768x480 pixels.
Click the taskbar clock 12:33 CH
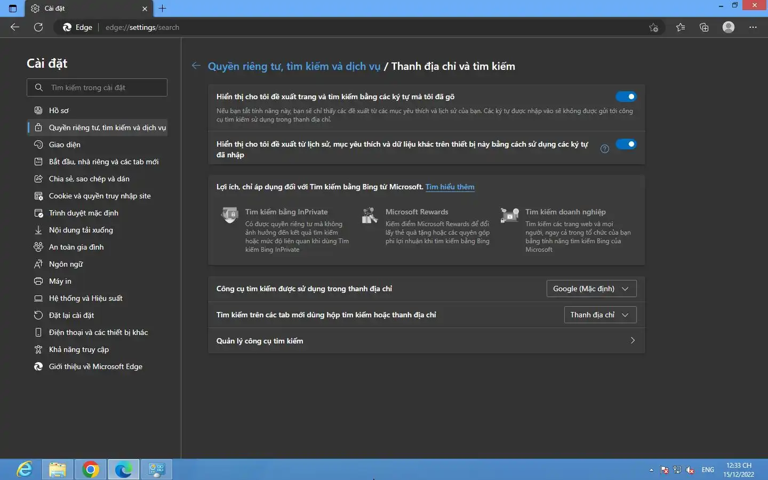click(739, 470)
